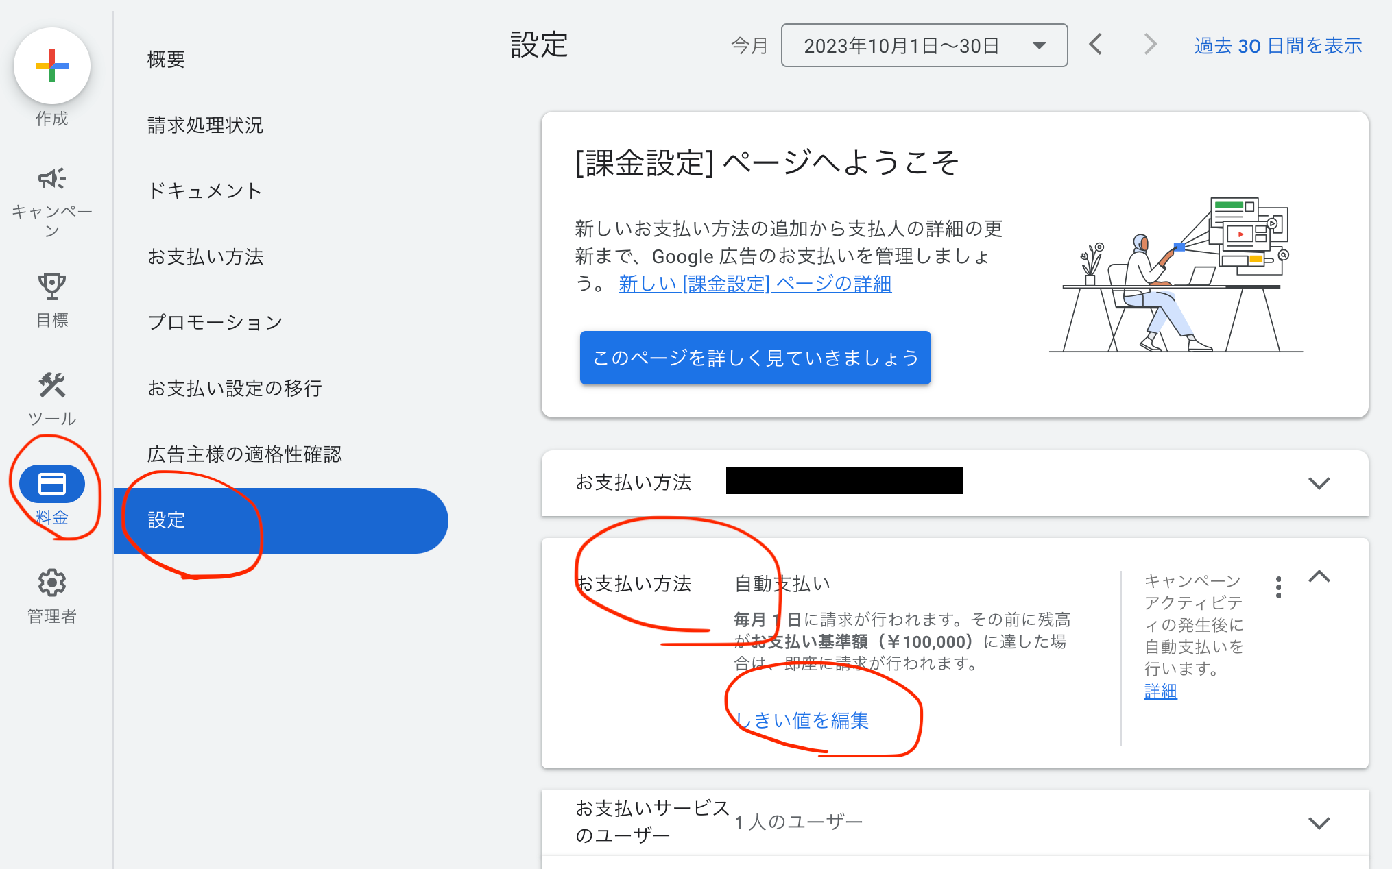Go to previous date period arrow
This screenshot has width=1392, height=869.
click(x=1096, y=45)
